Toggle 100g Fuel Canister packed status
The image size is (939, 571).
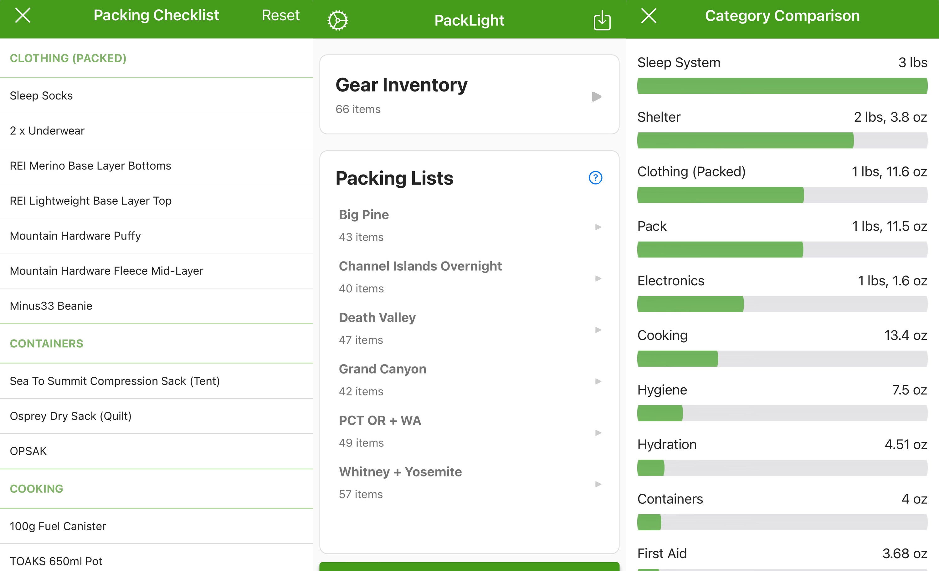[58, 526]
